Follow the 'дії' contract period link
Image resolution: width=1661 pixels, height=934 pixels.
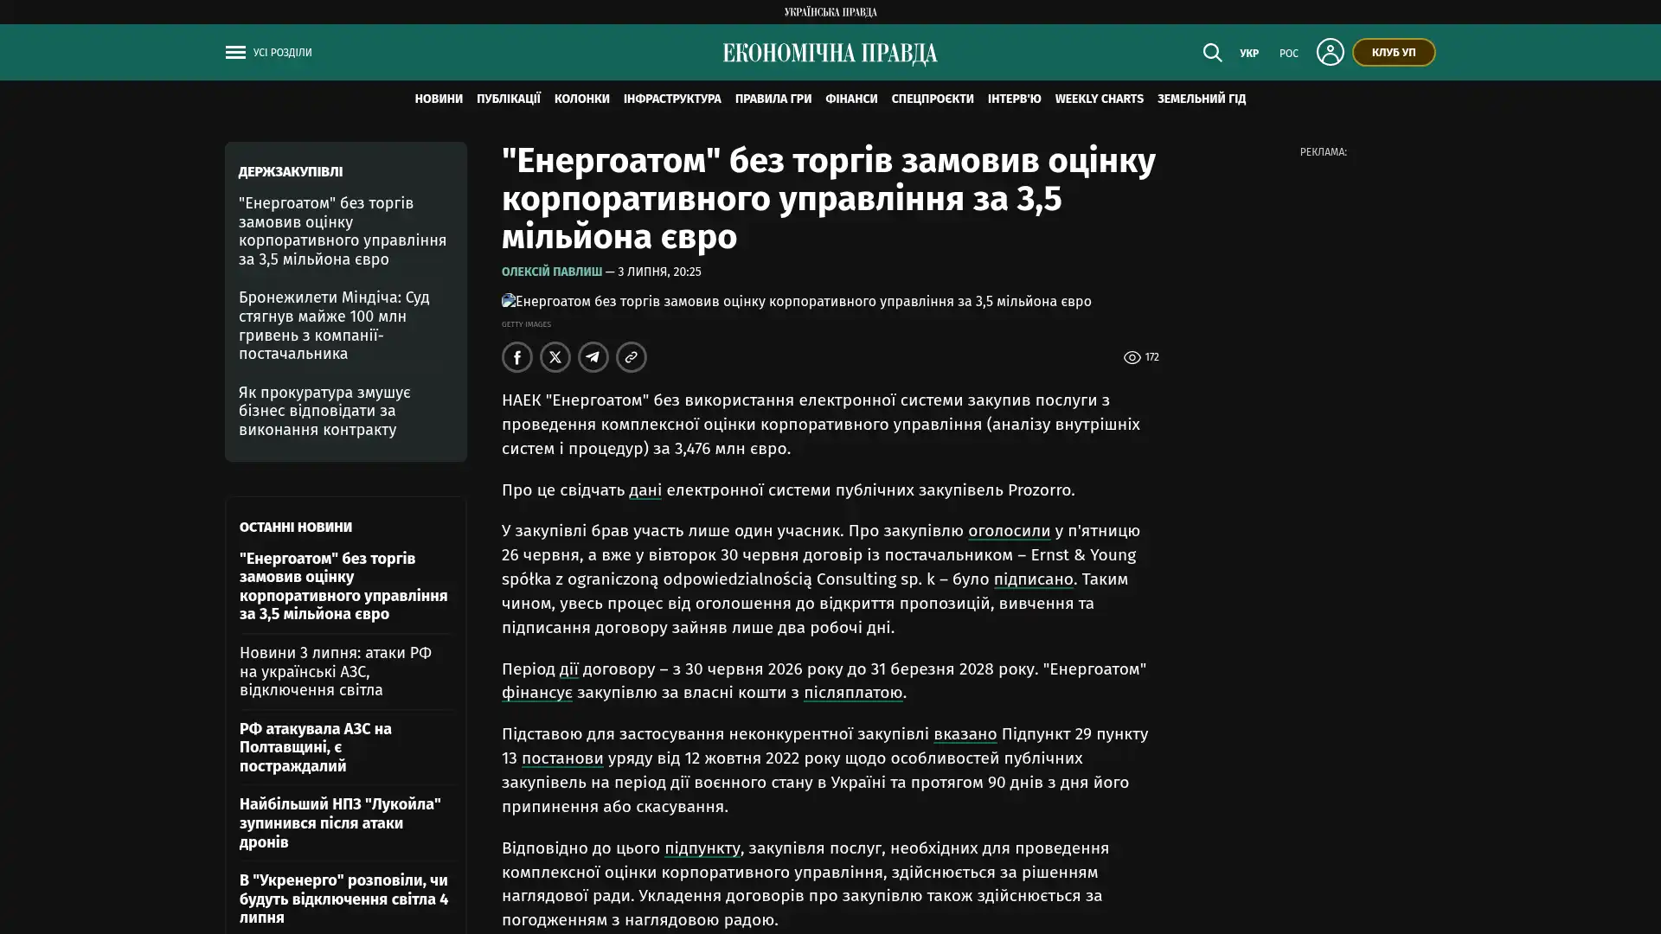click(568, 669)
